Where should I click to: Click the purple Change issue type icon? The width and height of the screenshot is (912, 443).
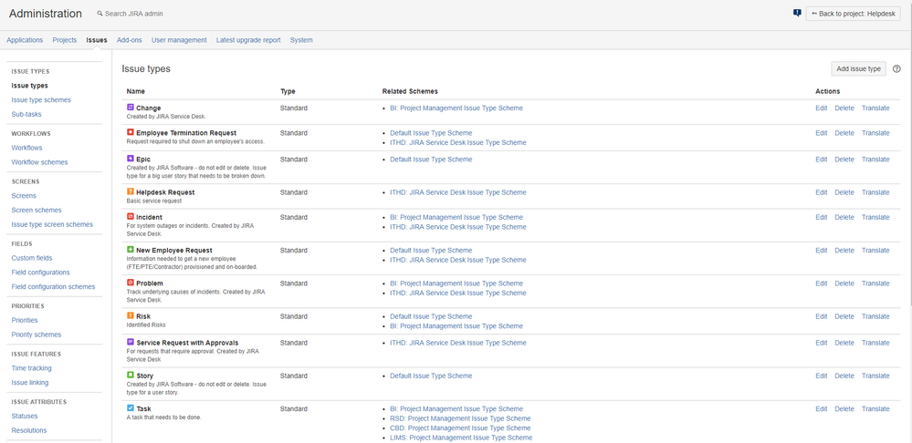point(131,108)
